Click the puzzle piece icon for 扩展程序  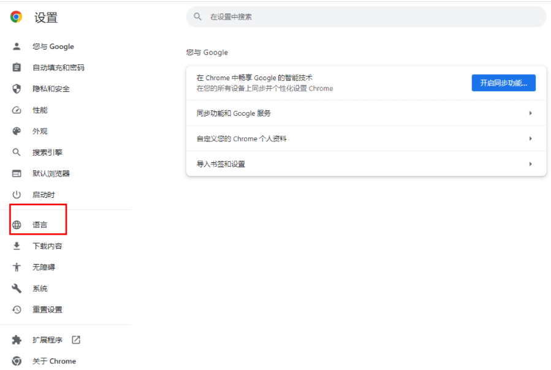click(x=17, y=340)
